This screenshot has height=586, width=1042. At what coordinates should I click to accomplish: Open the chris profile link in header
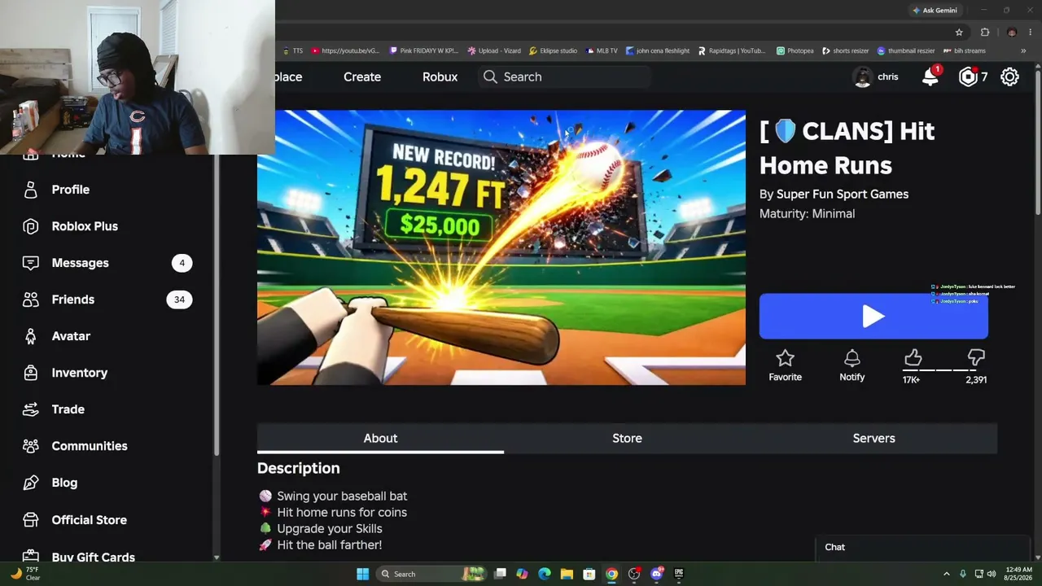click(876, 77)
